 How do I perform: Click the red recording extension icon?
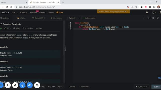click(146, 7)
